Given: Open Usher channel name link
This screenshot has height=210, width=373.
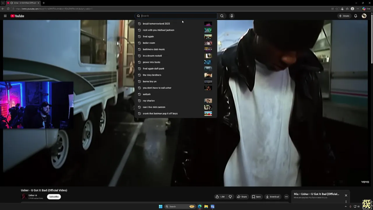Looking at the screenshot, I should tap(31, 195).
